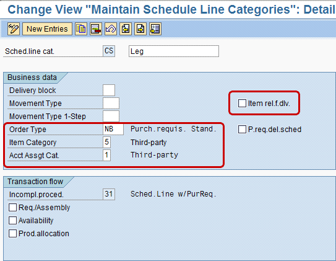Toggle the Availability checkbox
336x261 pixels.
pyautogui.click(x=12, y=221)
